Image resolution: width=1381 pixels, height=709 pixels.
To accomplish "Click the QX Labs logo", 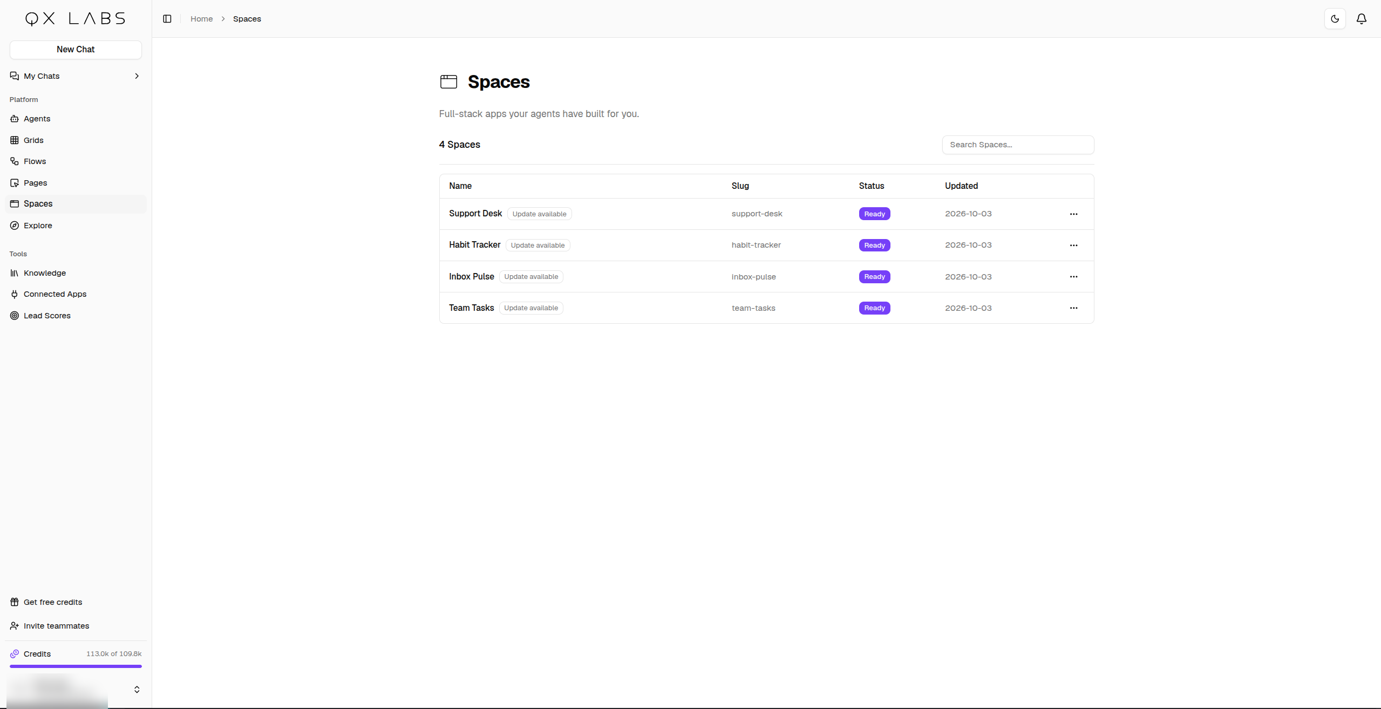I will point(76,19).
